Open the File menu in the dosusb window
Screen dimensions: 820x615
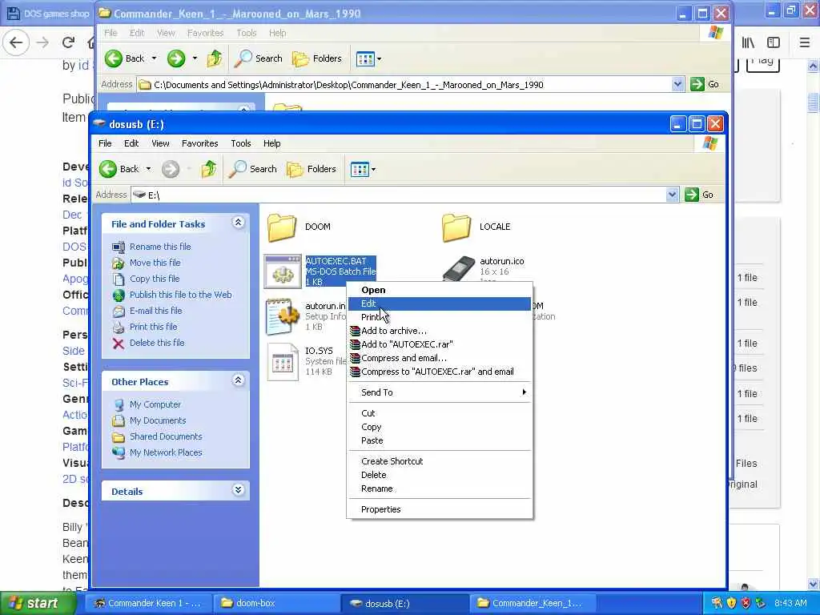coord(105,143)
